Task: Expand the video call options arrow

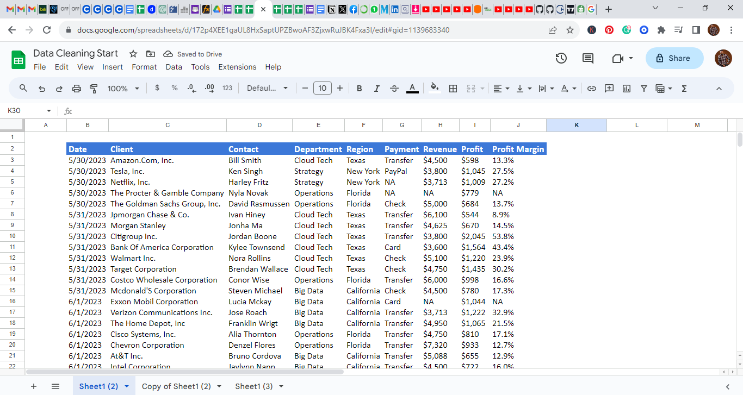Action: 631,58
